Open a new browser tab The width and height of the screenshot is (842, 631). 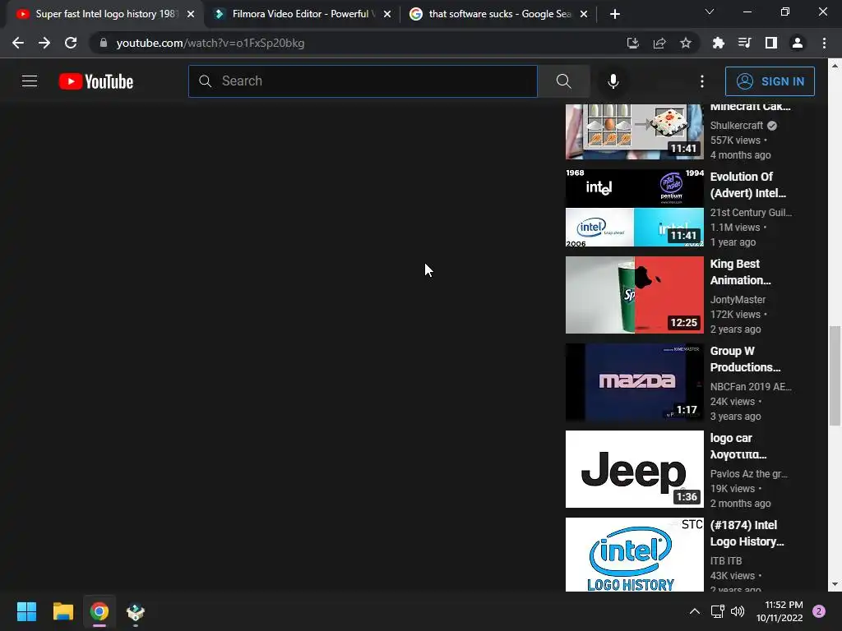[x=615, y=15]
